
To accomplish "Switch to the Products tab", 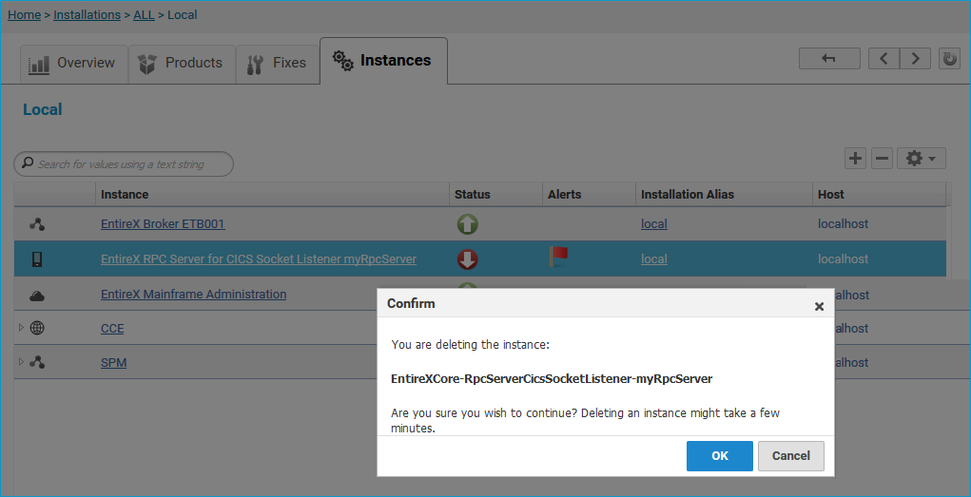I will tap(182, 64).
